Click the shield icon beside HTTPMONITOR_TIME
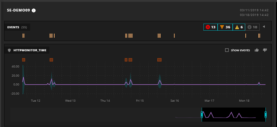Viewport: 277px width, 127px height. [9, 50]
